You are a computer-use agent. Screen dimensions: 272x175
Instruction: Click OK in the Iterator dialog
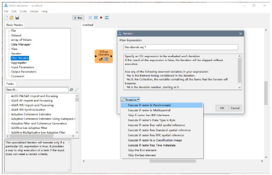pyautogui.click(x=222, y=108)
